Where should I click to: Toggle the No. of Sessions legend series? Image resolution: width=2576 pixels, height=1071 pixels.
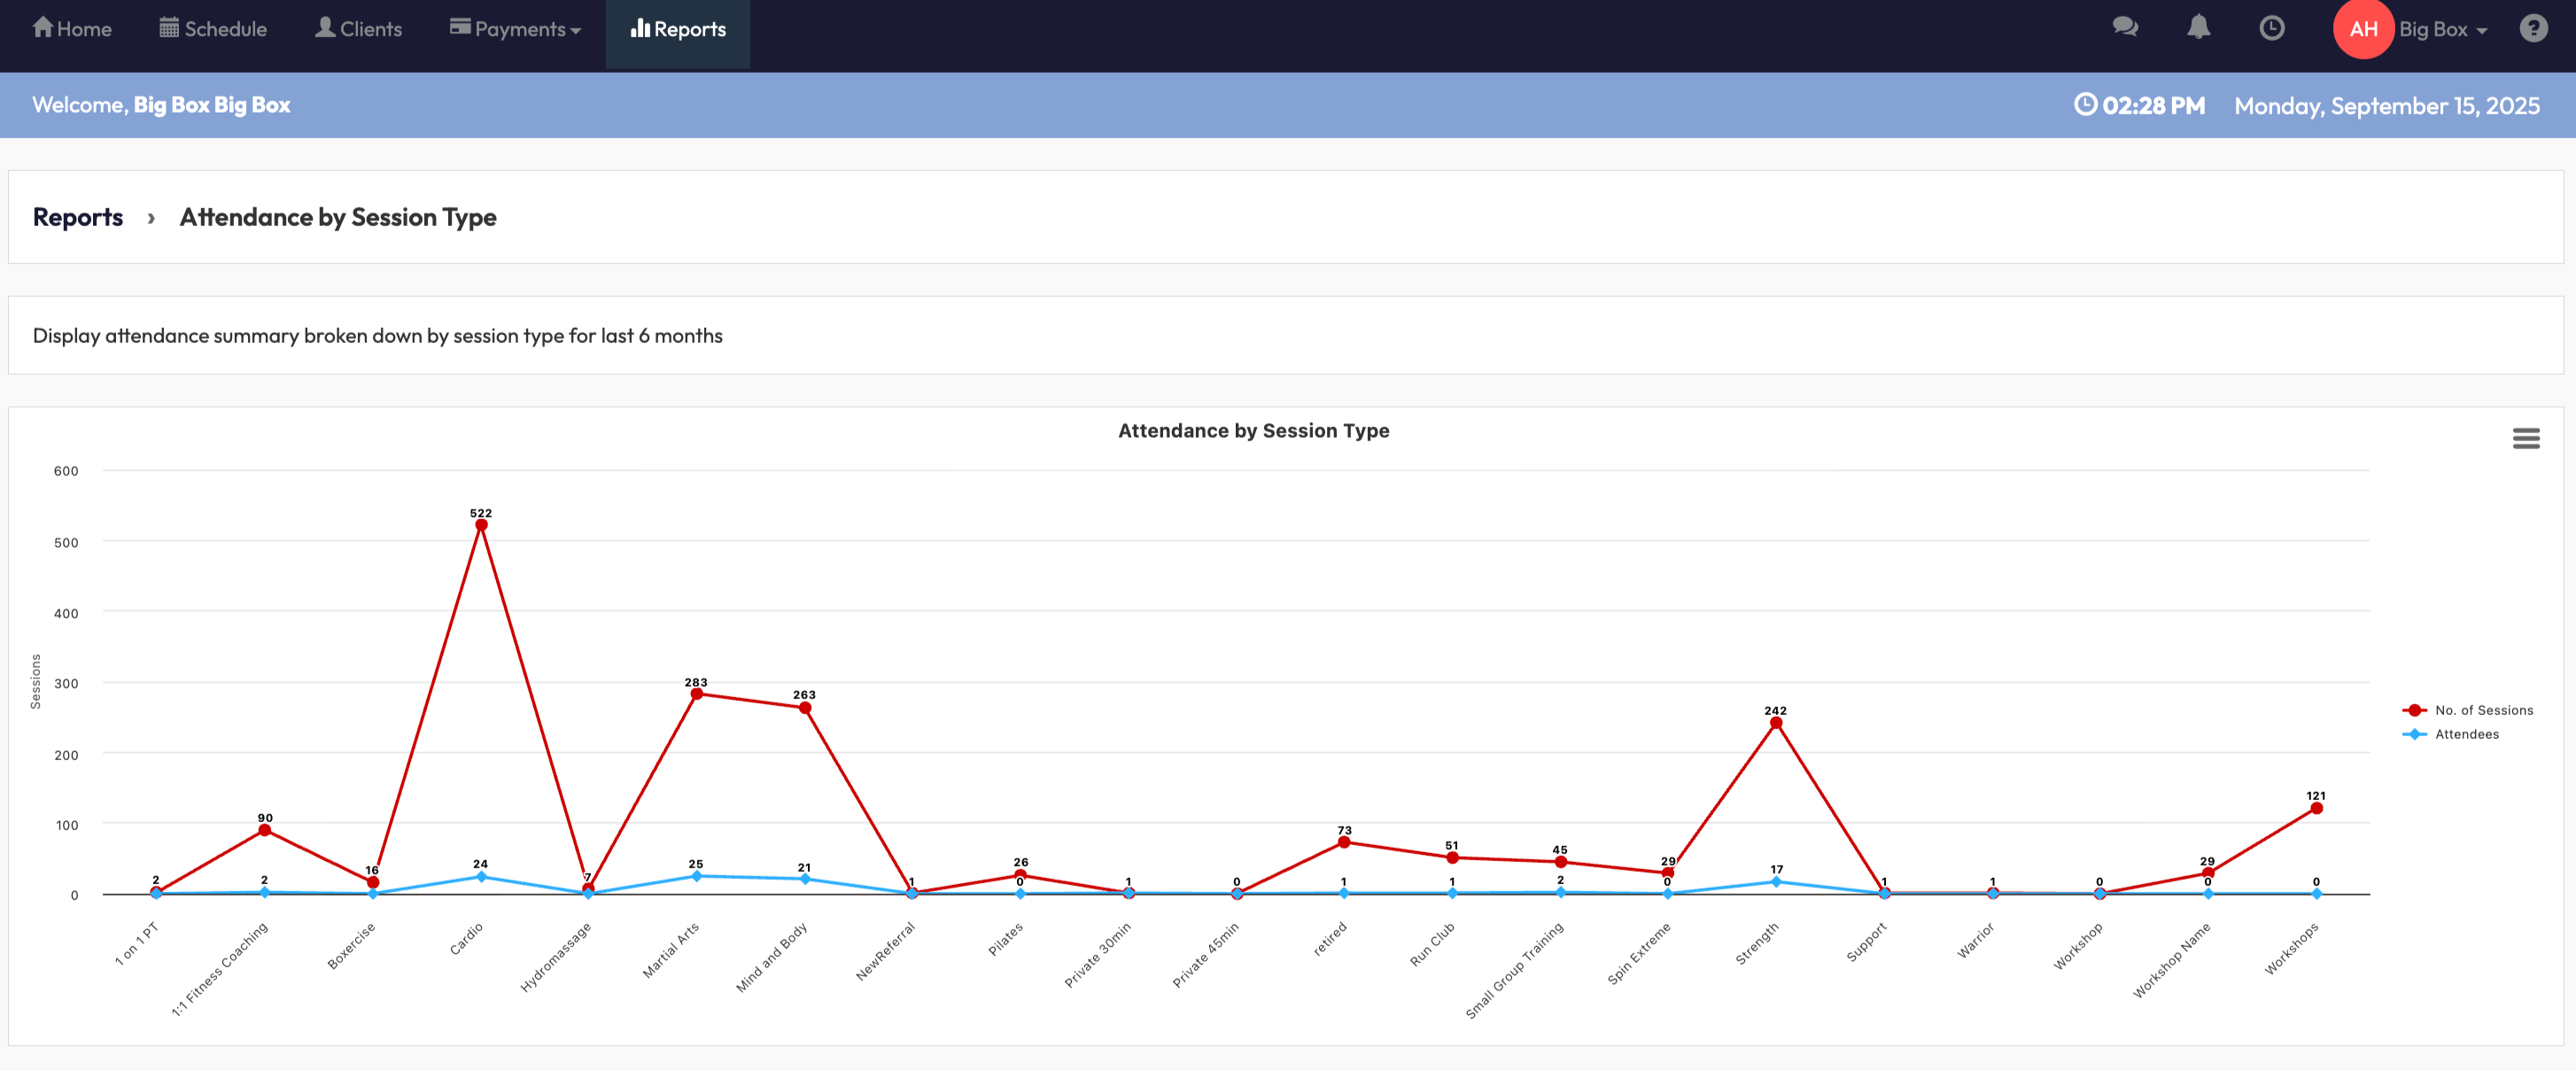[2482, 710]
